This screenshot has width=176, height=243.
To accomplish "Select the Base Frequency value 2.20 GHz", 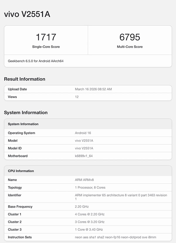I will [x=82, y=207].
